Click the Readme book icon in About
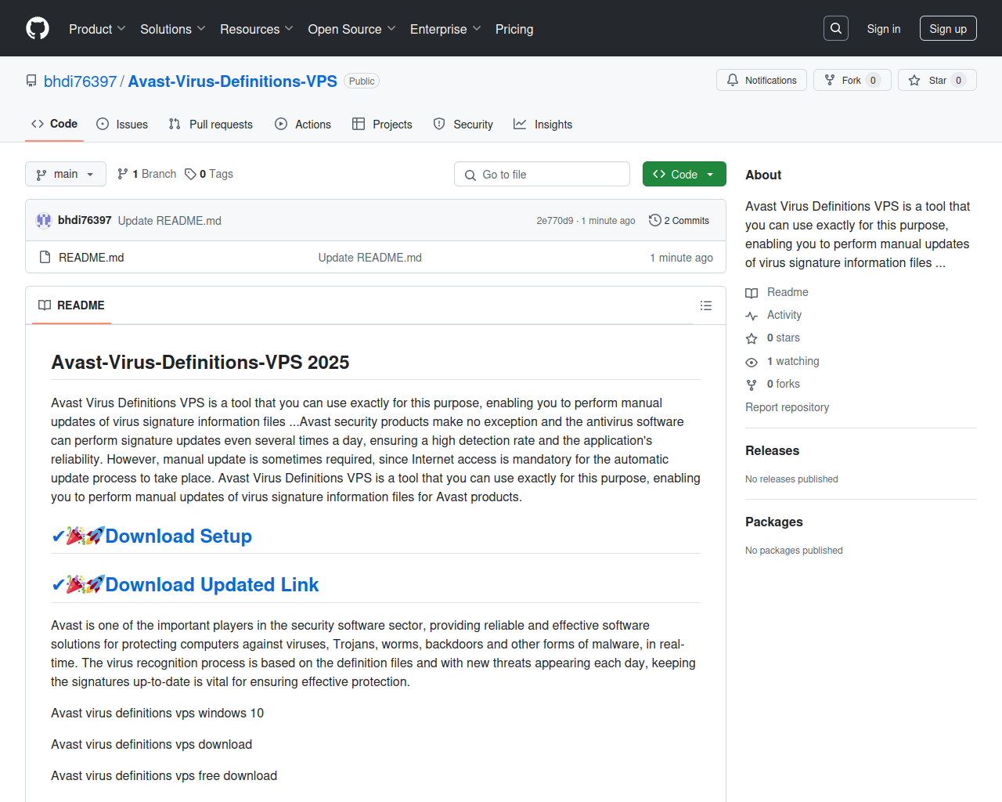This screenshot has width=1002, height=802. click(x=751, y=293)
